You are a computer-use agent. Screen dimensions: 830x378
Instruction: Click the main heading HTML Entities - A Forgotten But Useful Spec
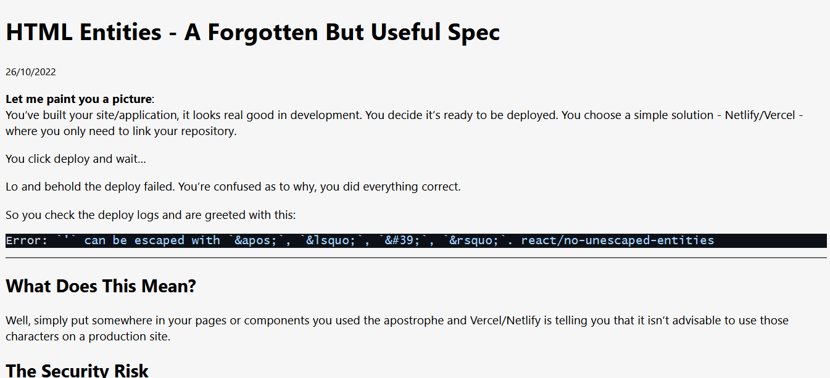coord(252,33)
